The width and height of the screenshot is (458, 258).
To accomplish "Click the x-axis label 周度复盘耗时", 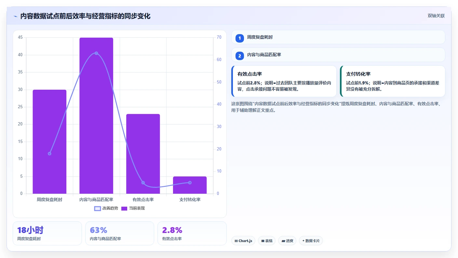I will 49,200.
